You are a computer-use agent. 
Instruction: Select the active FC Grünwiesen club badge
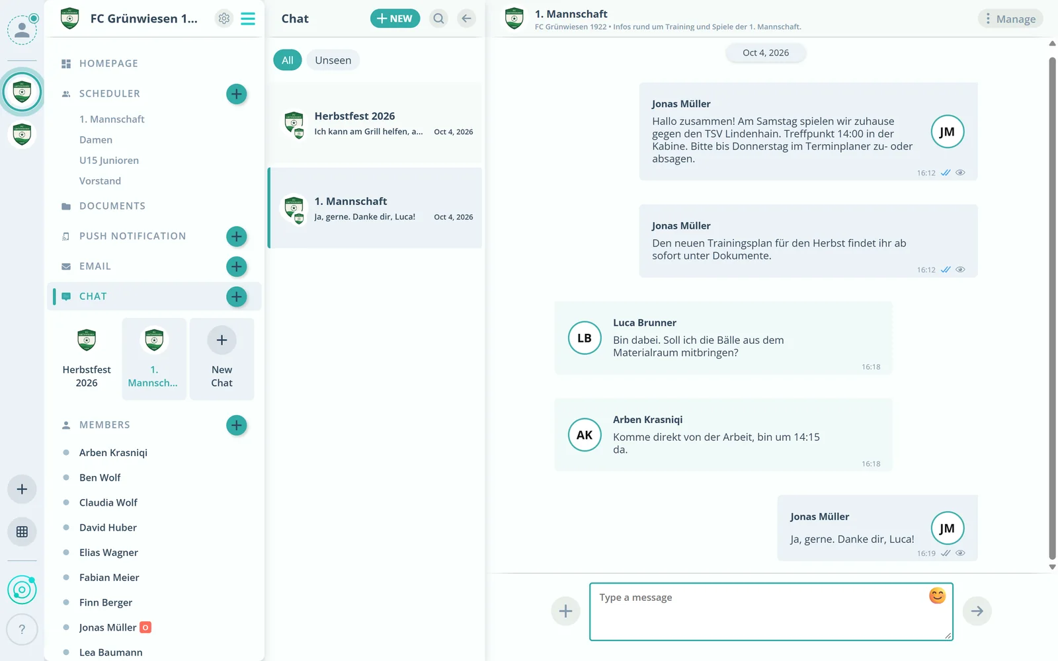click(22, 91)
